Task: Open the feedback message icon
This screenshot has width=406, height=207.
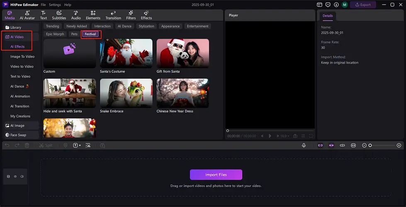Action: point(328,5)
